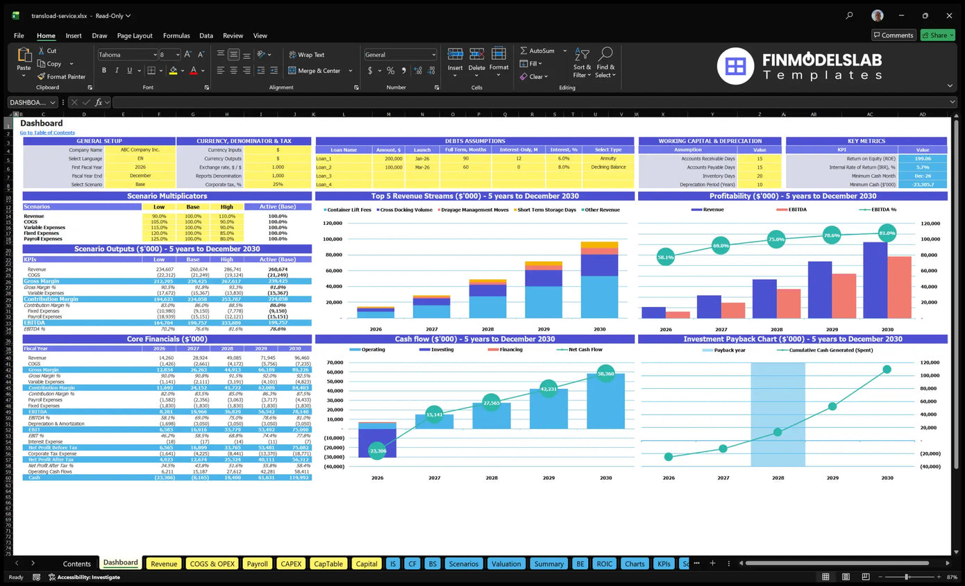
Task: Switch to the Formulas tab
Action: click(176, 35)
